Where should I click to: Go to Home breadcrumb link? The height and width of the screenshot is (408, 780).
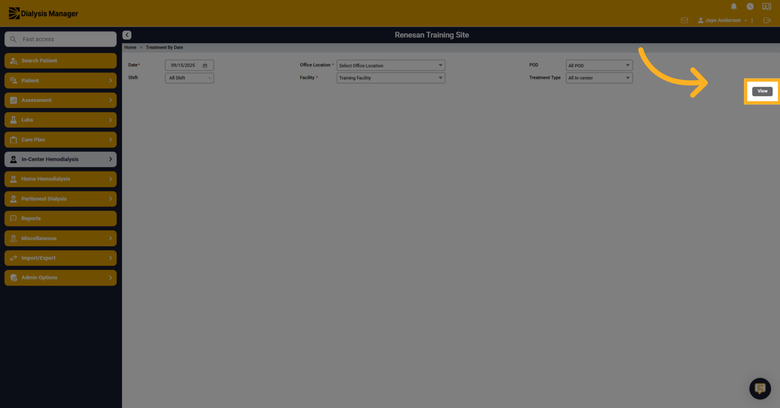point(130,47)
